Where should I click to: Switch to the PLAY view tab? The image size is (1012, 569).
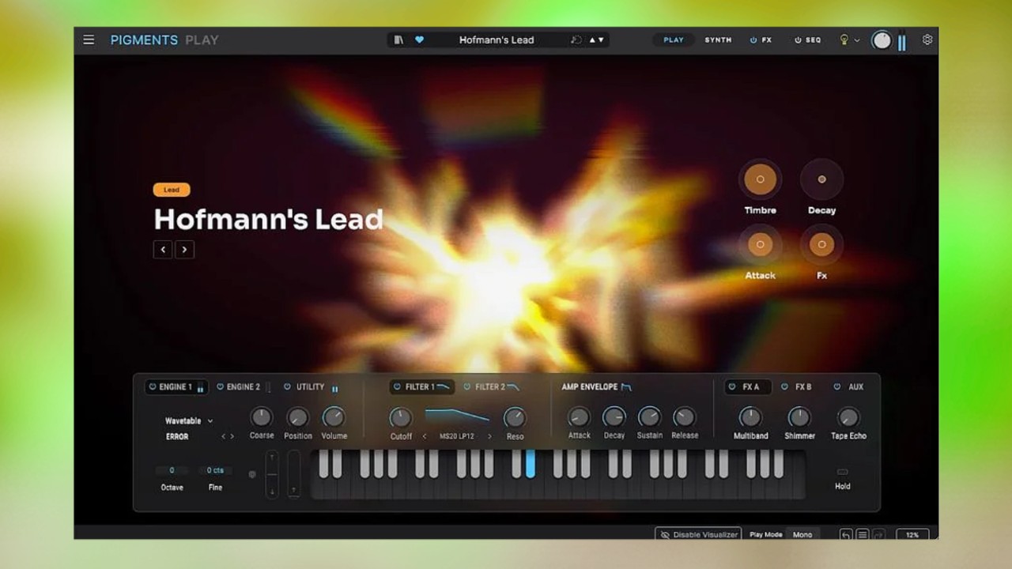pyautogui.click(x=674, y=40)
